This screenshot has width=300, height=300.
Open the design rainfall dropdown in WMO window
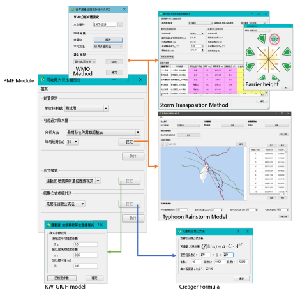point(85,62)
